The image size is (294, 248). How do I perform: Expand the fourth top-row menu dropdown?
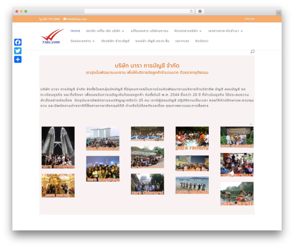(188, 31)
